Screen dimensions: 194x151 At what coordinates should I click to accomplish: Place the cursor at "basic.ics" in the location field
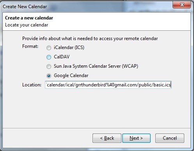pos(162,85)
